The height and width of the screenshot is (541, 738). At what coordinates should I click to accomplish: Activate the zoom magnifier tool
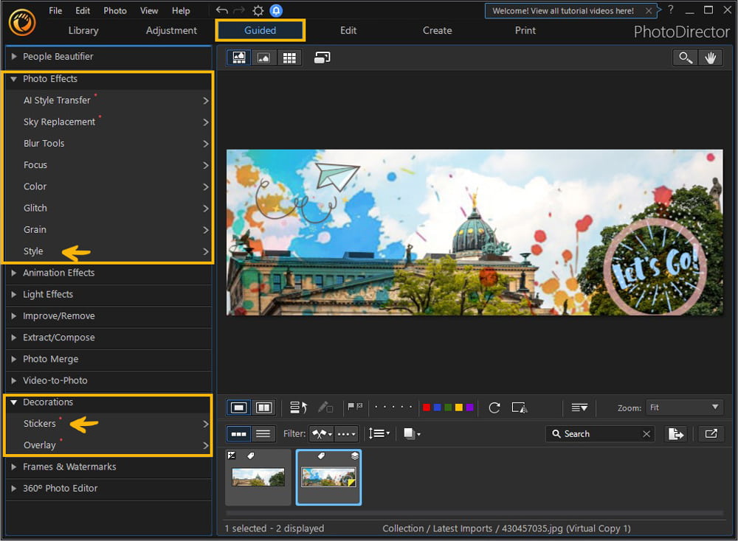pyautogui.click(x=685, y=57)
